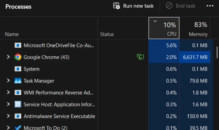Select the Microsoft OneDriveFile Co-Au... process name
219x130 pixels.
(59, 45)
